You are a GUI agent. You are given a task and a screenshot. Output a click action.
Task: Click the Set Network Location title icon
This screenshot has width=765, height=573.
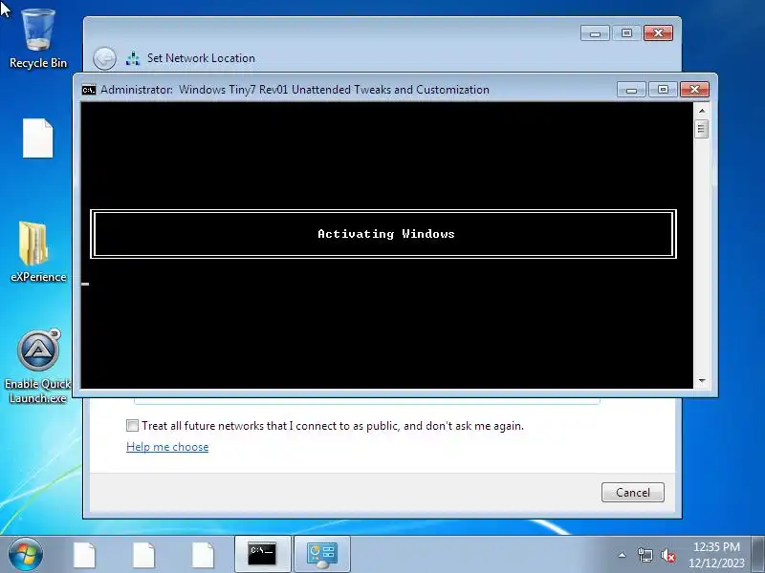click(133, 58)
